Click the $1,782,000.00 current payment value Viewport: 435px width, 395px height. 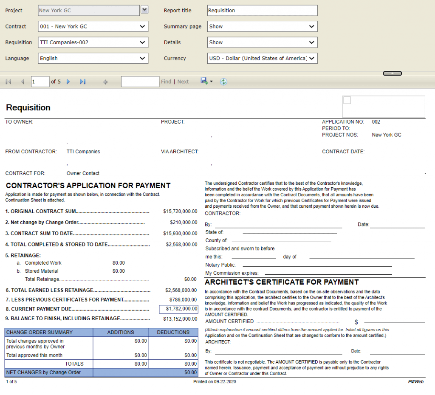tap(178, 309)
